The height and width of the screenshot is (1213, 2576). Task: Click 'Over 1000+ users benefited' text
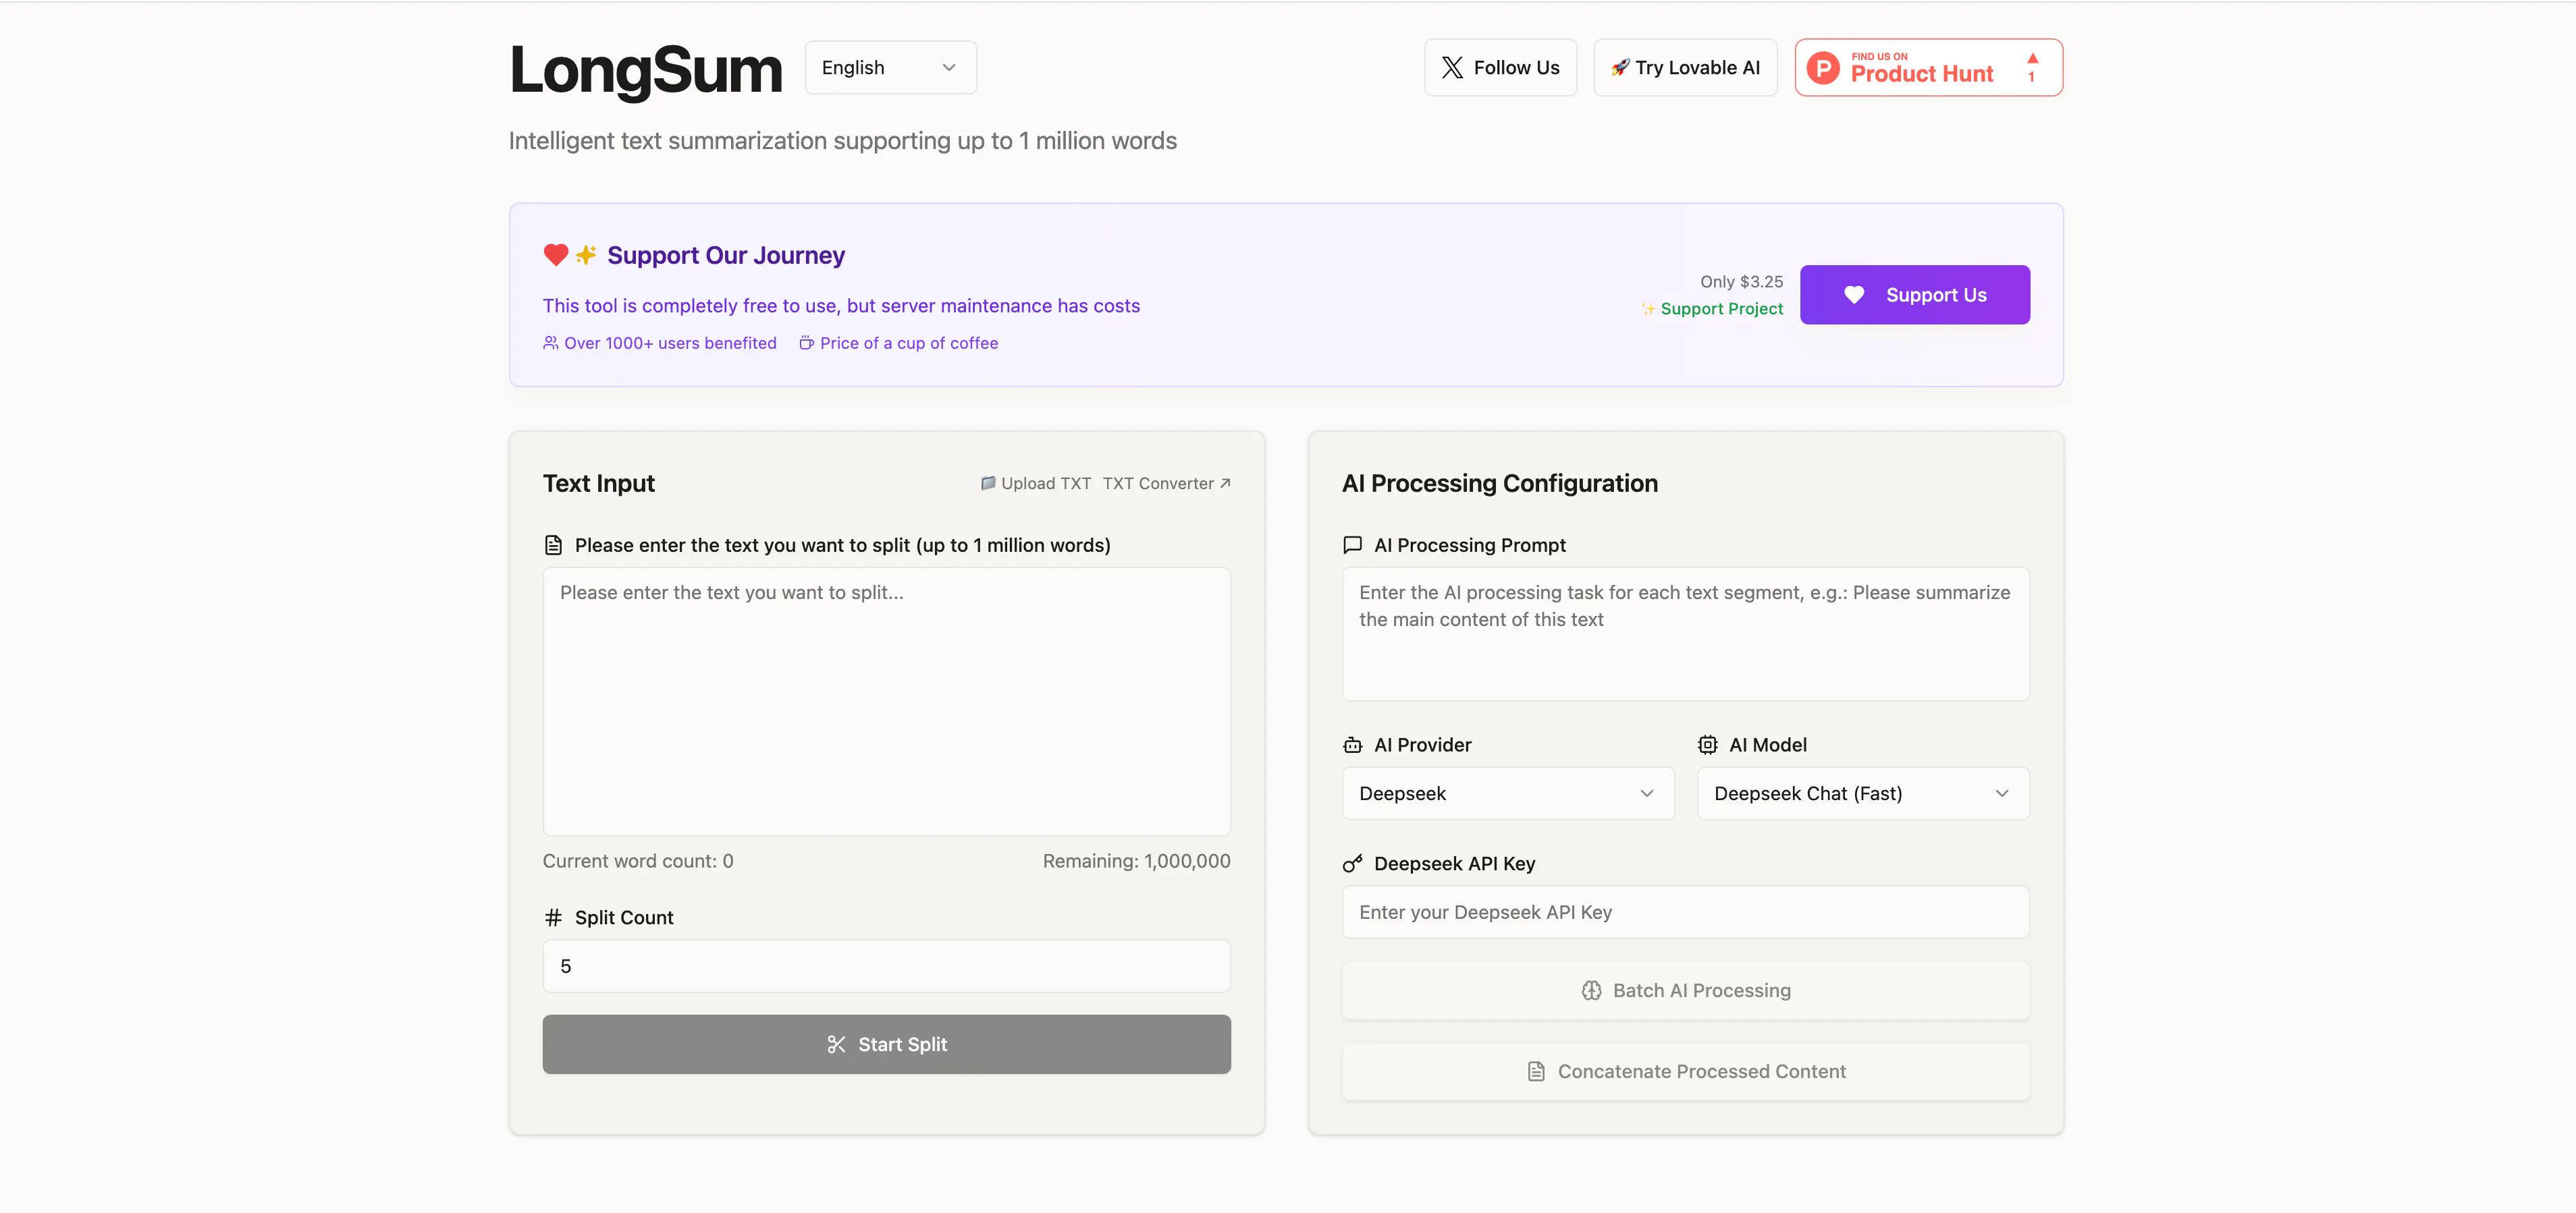pos(670,343)
